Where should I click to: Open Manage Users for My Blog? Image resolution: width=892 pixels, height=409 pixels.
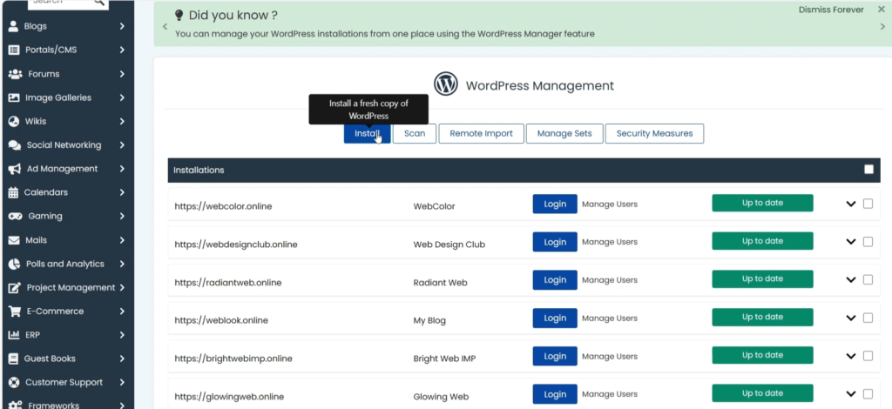tap(609, 318)
